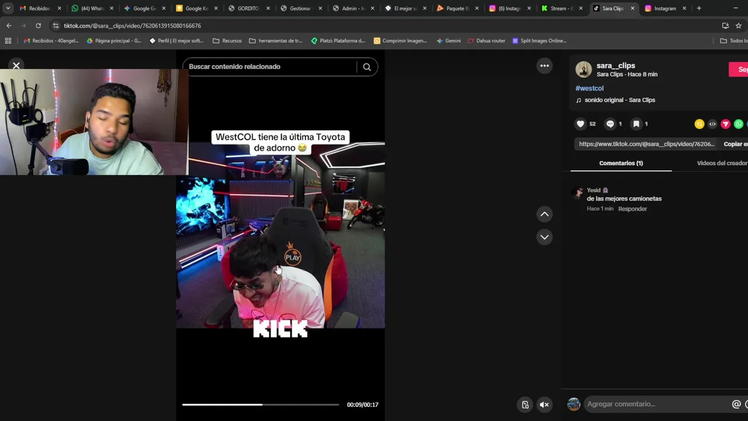Open the Chrome tab search dropdown arrow
This screenshot has width=748, height=421.
8,8
